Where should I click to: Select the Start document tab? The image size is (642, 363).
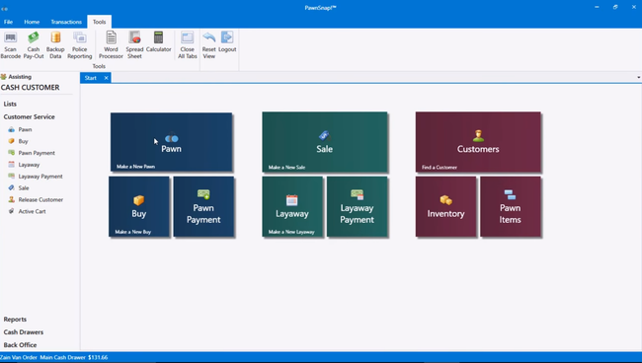tap(91, 78)
